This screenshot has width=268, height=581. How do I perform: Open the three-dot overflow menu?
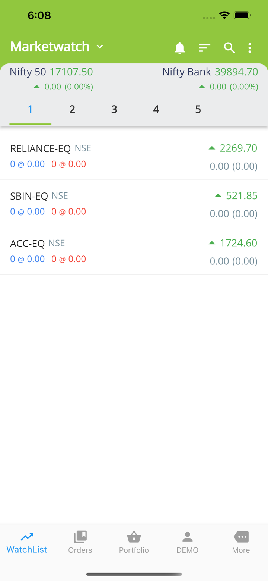[250, 48]
